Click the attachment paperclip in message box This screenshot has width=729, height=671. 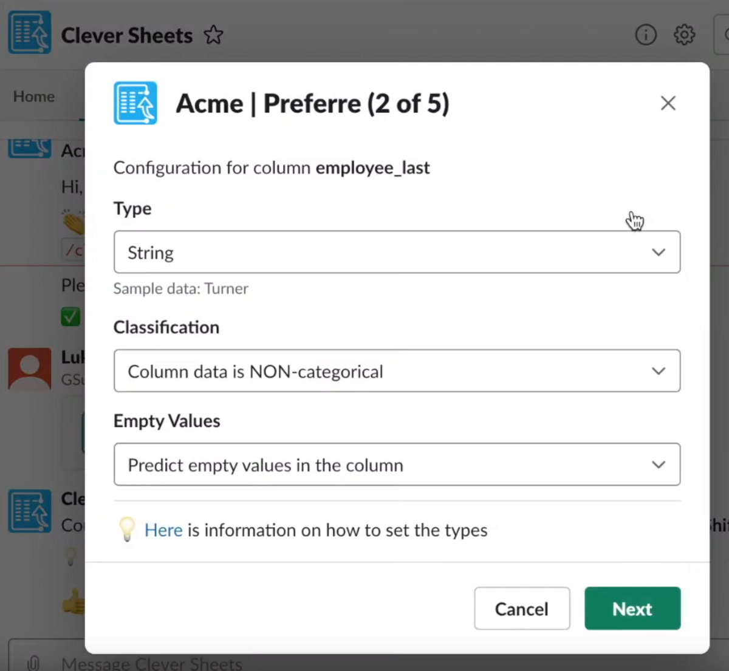tap(33, 662)
